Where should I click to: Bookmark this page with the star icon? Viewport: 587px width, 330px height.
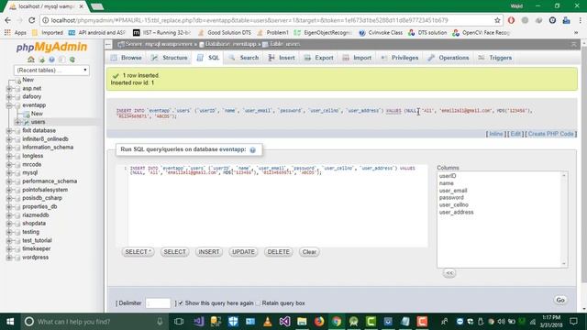tap(497, 20)
